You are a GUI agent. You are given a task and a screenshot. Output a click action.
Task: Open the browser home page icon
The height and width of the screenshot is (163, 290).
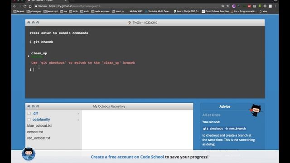coord(30,6)
